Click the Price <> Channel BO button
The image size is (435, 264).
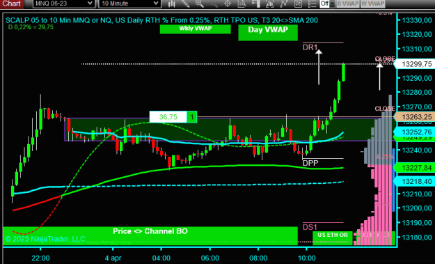(x=150, y=235)
